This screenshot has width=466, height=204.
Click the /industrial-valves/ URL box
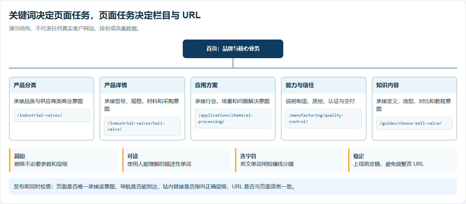click(x=52, y=116)
